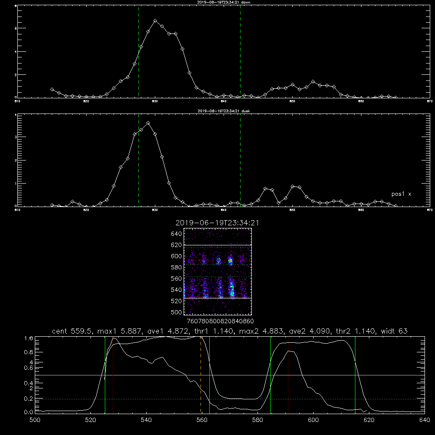This screenshot has height=435, width=435.
Task: Click the solid green line near 615 in the bottom plot
Action: point(355,375)
